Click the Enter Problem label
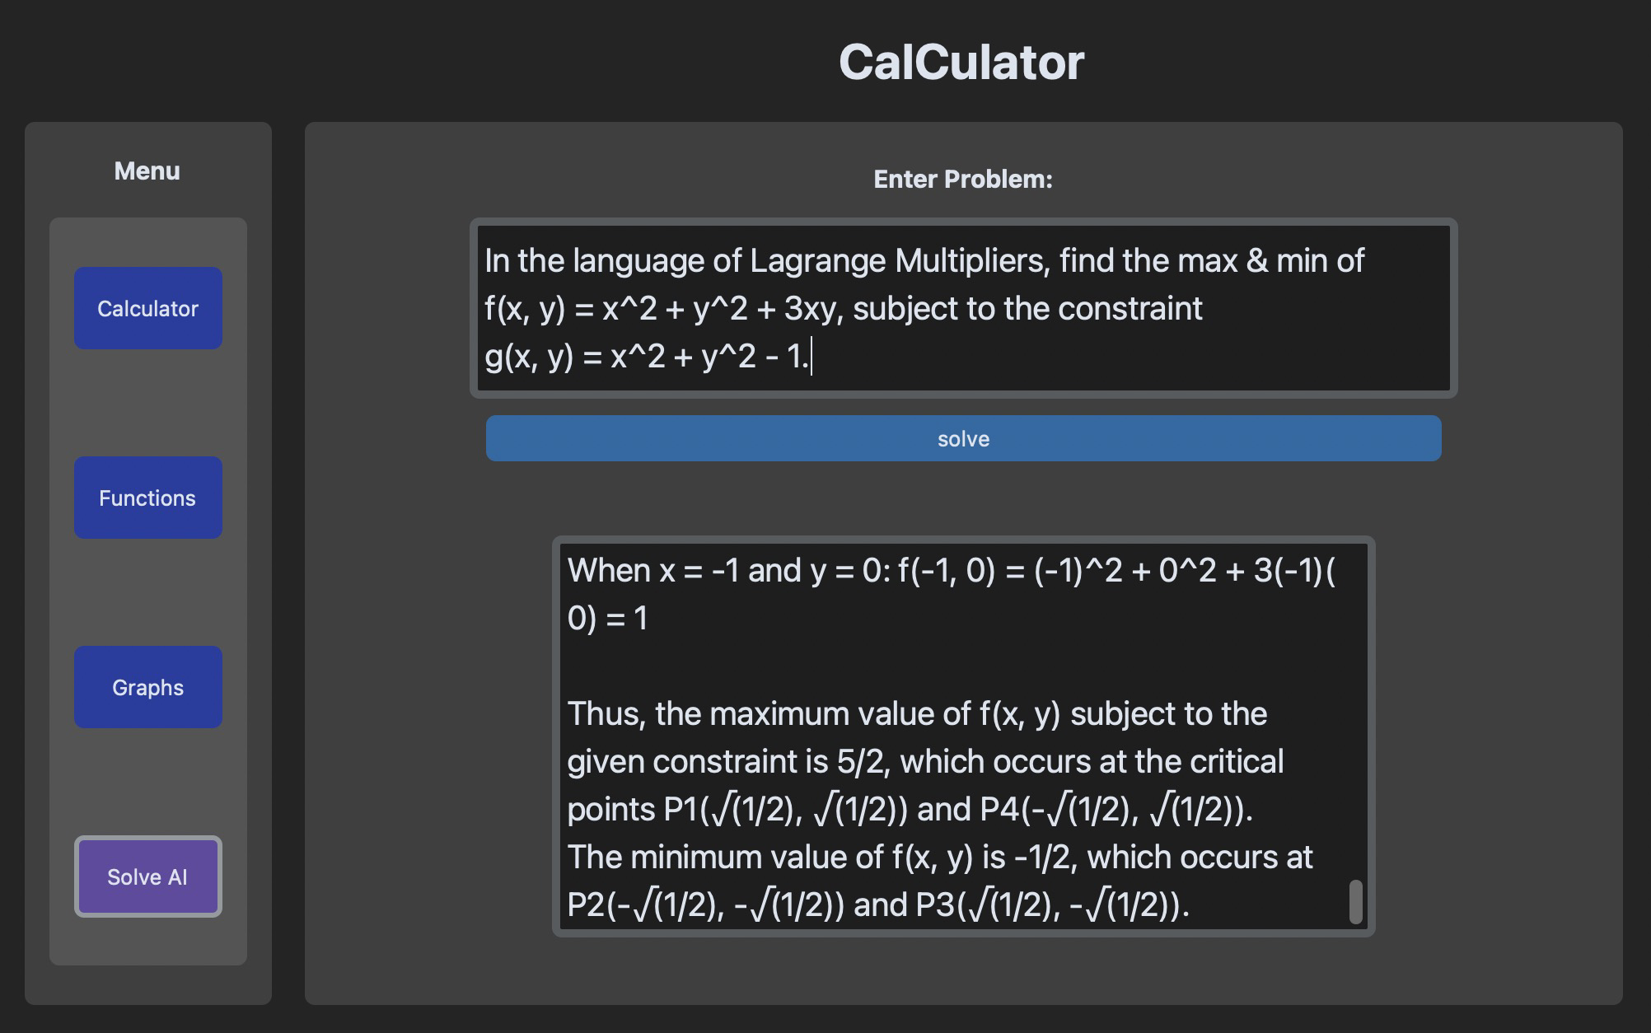The width and height of the screenshot is (1651, 1033). click(961, 179)
